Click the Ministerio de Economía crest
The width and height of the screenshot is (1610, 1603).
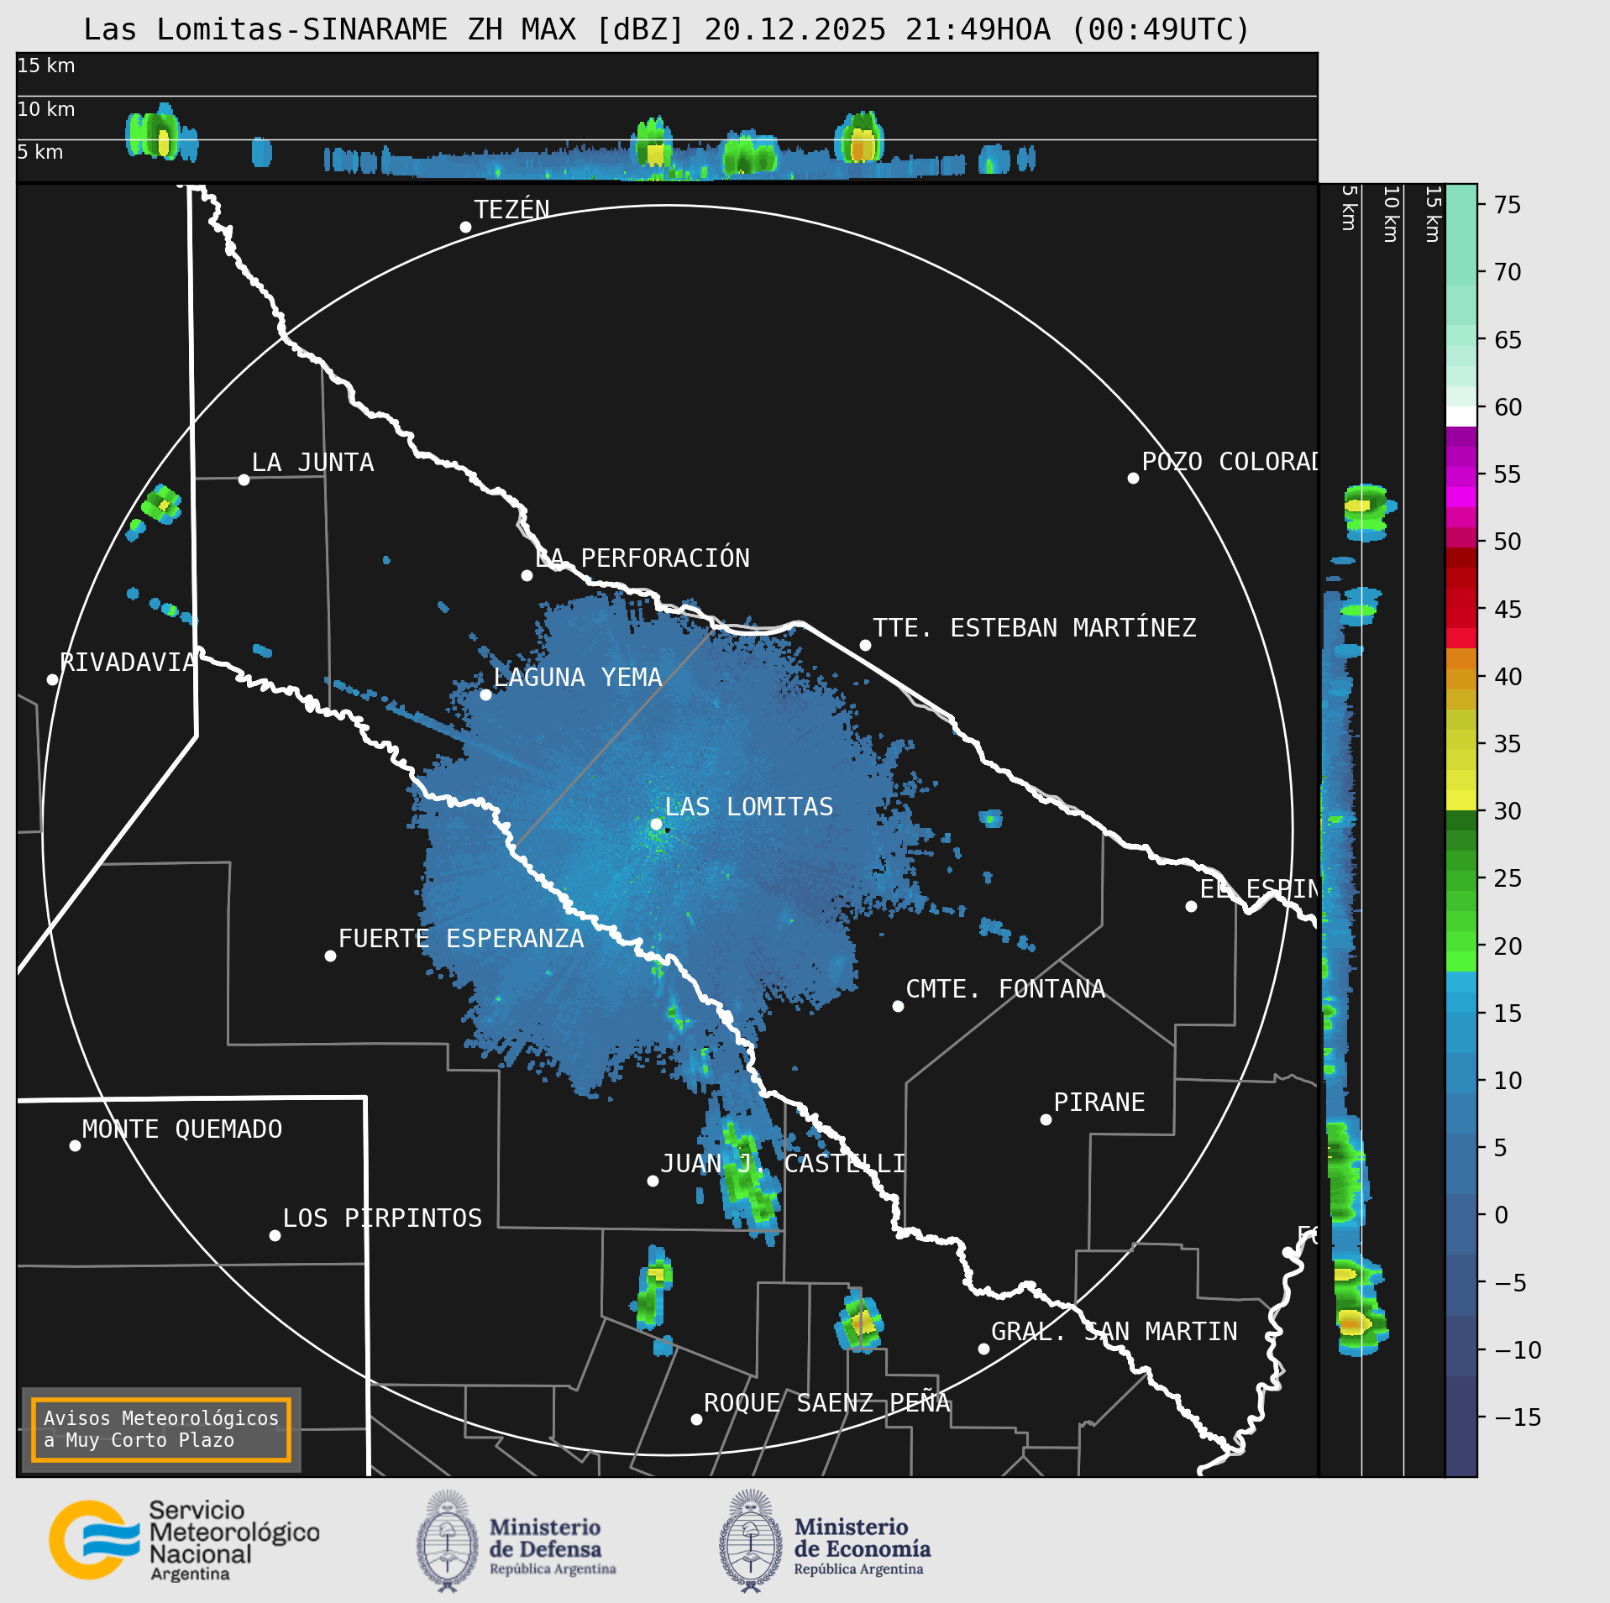tap(751, 1541)
